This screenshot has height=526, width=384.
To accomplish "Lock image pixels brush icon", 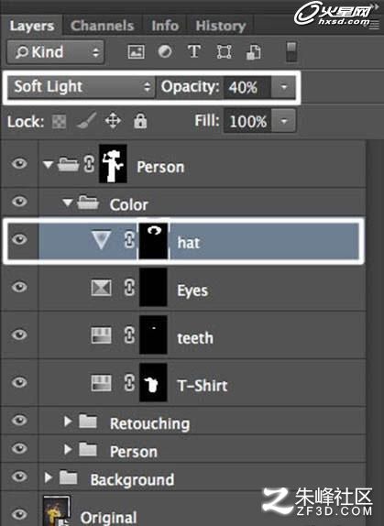I will [86, 121].
